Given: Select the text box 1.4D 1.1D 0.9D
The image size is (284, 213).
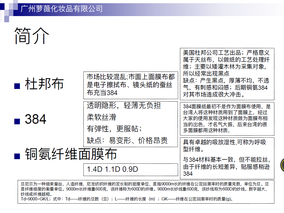Looking at the screenshot, I should [x=131, y=170].
